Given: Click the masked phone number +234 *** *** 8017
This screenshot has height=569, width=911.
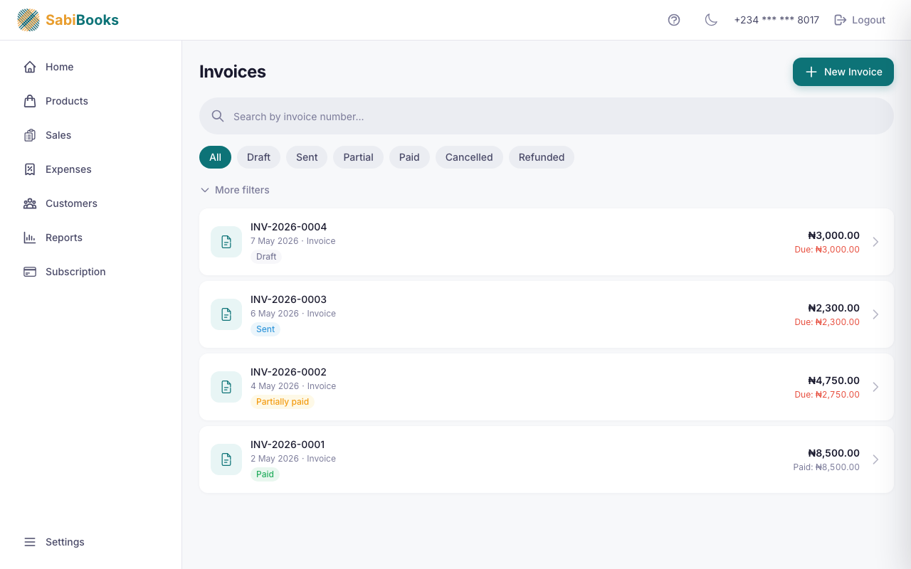Looking at the screenshot, I should click(x=776, y=20).
